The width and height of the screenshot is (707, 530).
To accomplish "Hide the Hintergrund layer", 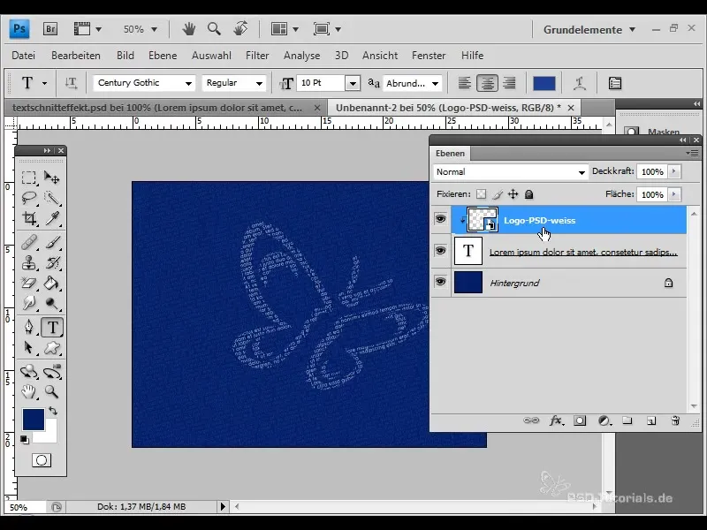I will 440,282.
